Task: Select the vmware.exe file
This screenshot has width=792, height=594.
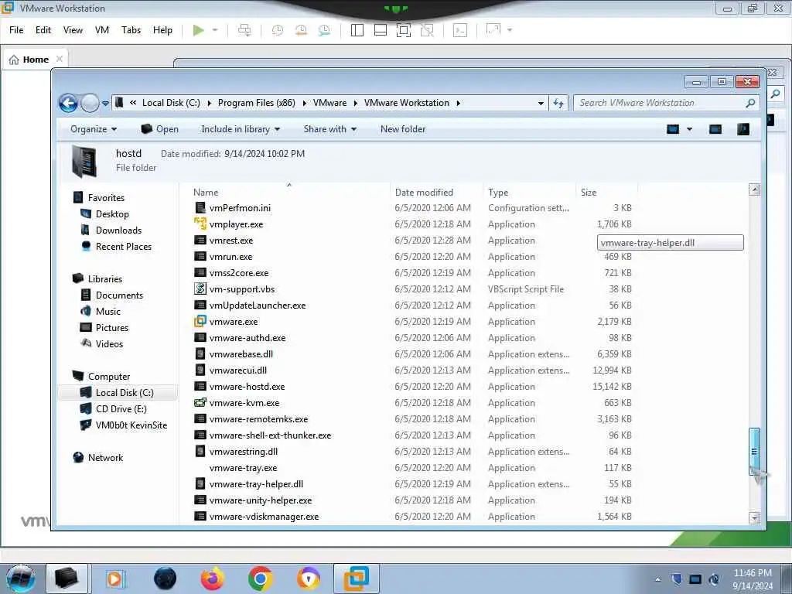Action: [234, 322]
